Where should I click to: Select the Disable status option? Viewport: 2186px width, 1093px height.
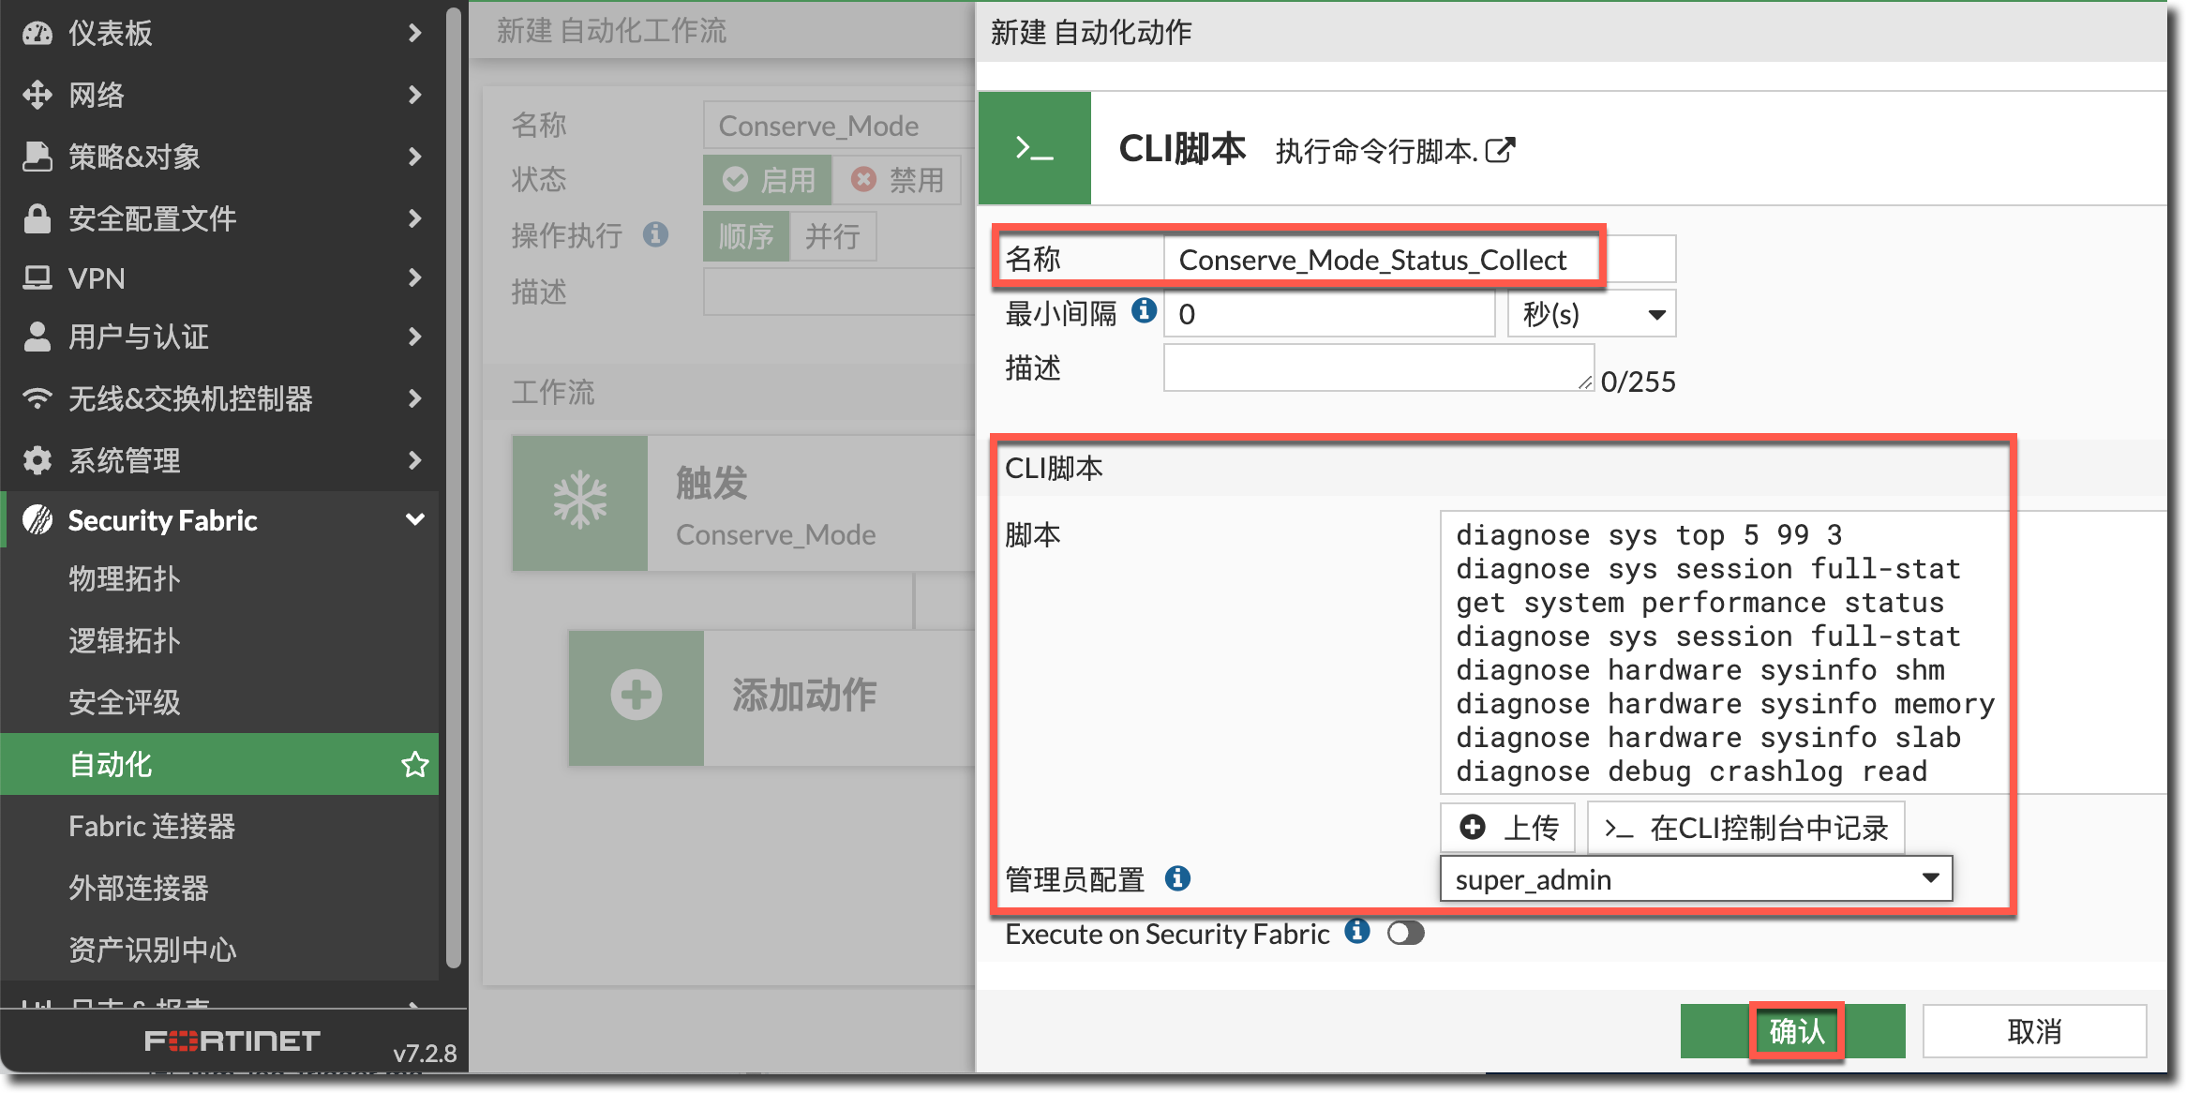(x=897, y=180)
